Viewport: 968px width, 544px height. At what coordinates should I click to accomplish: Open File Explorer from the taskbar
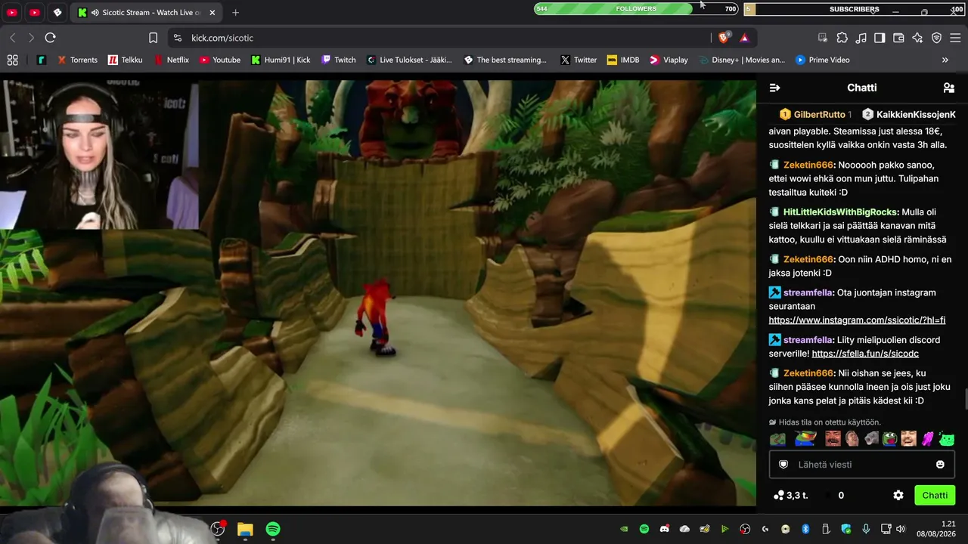[245, 529]
